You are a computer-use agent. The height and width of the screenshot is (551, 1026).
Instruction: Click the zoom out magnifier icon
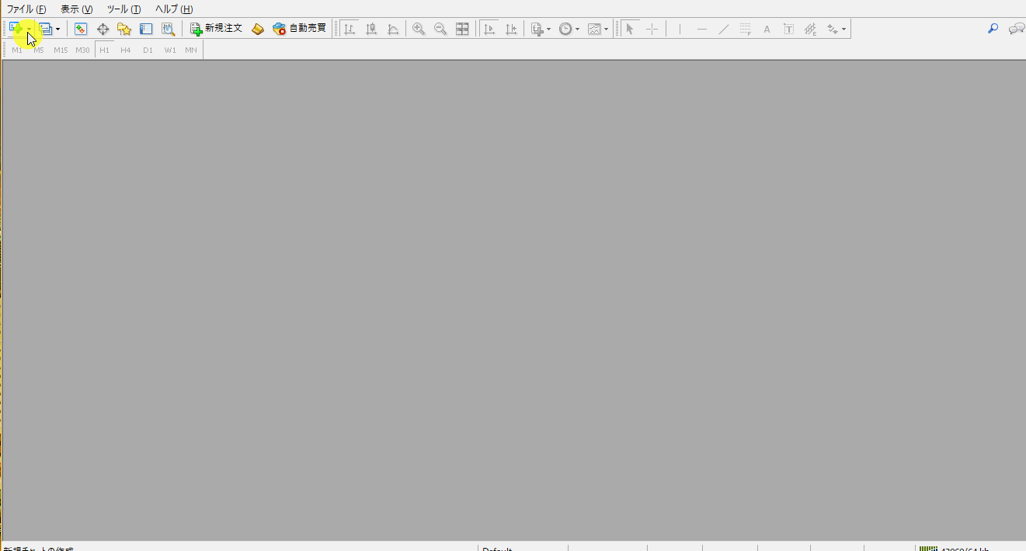coord(440,29)
